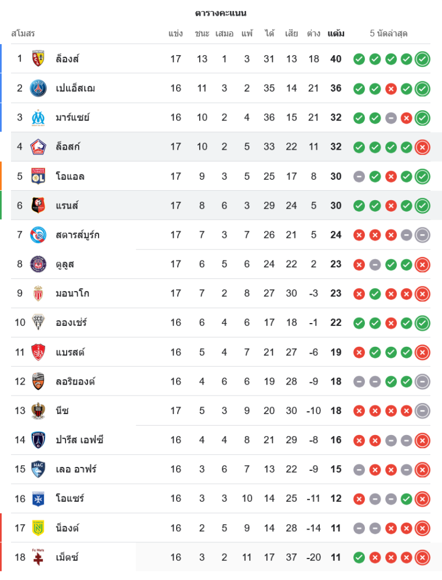Open the ตูลูส team name link
The height and width of the screenshot is (580, 442).
click(65, 264)
